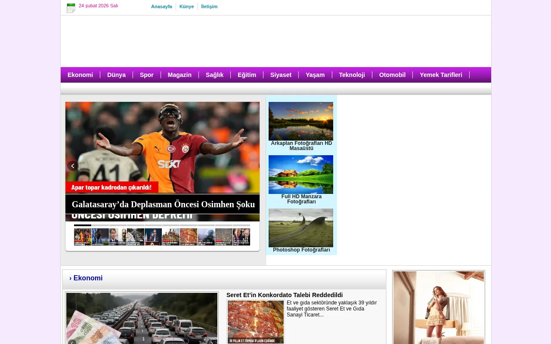Go to the Künye page
Image resolution: width=551 pixels, height=344 pixels.
click(186, 6)
